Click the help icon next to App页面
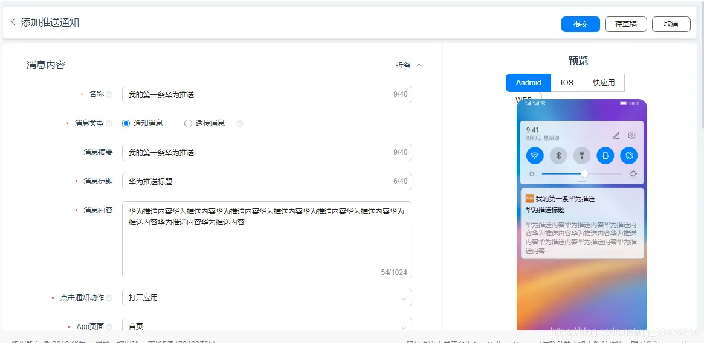Screen dimensions: 704x343 pos(109,327)
